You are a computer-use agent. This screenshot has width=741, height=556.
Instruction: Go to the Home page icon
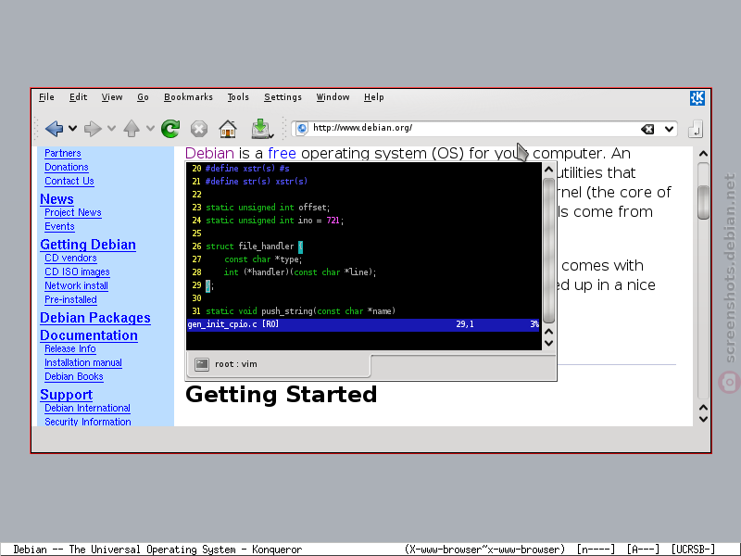point(228,129)
